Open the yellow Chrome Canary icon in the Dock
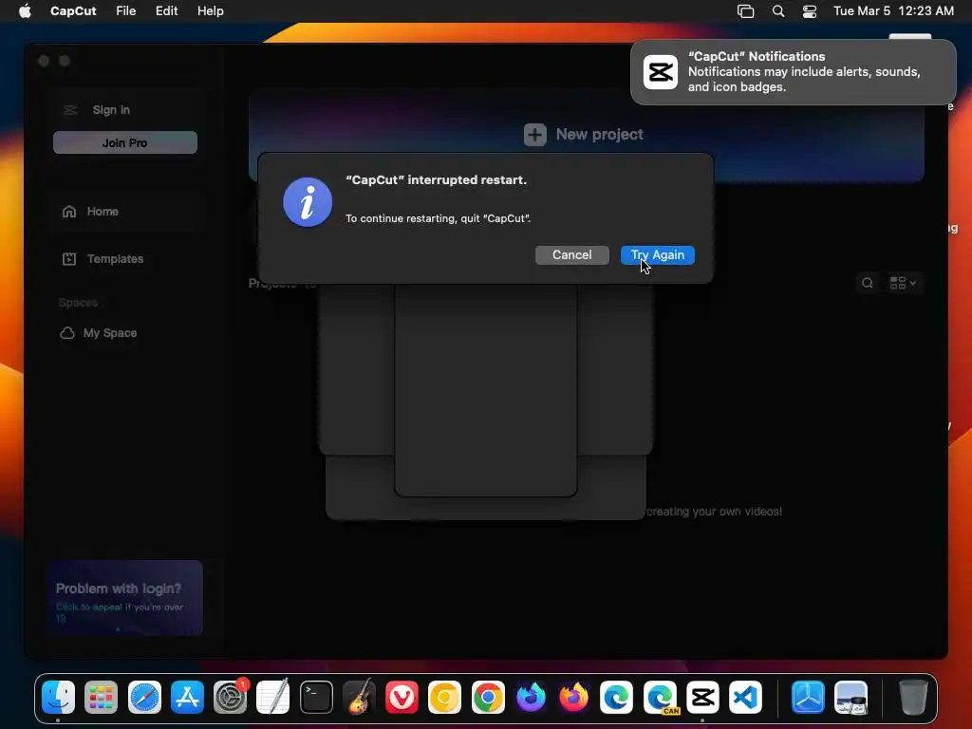The image size is (972, 729). pos(445,698)
